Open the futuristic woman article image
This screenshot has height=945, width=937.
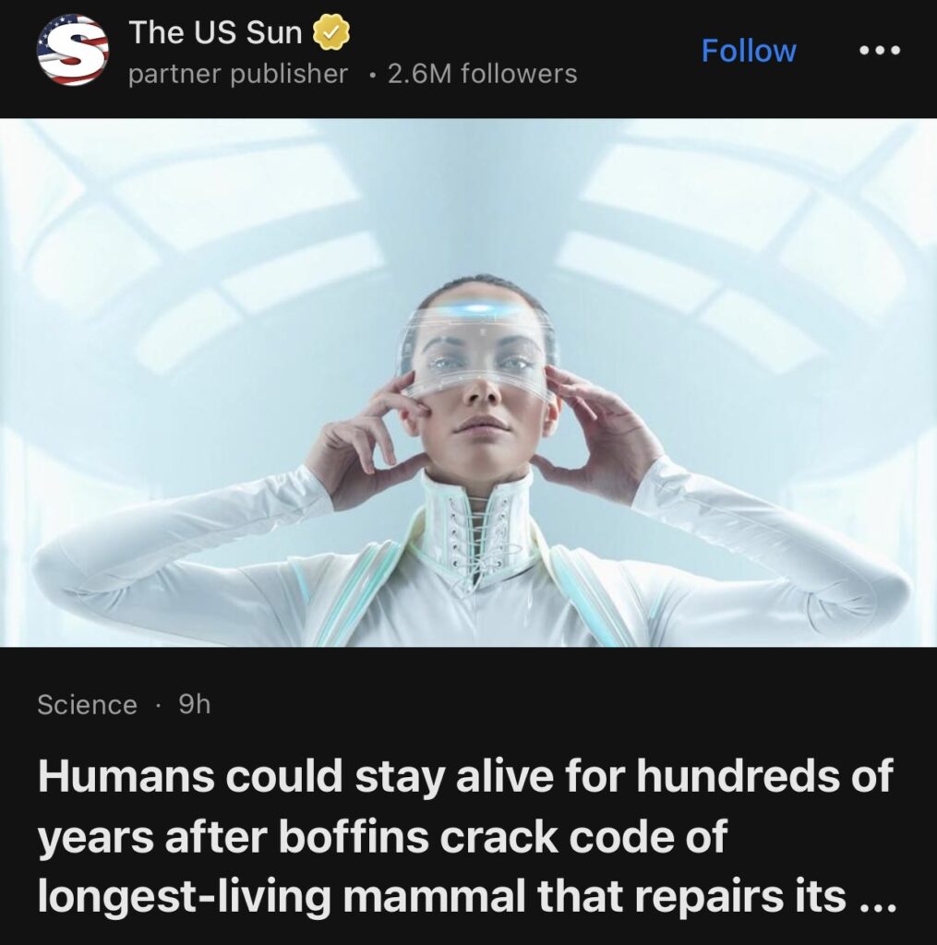coord(469,382)
